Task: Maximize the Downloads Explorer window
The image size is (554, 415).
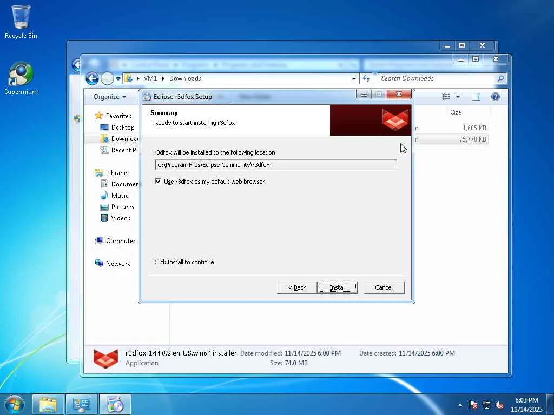Action: click(476, 59)
